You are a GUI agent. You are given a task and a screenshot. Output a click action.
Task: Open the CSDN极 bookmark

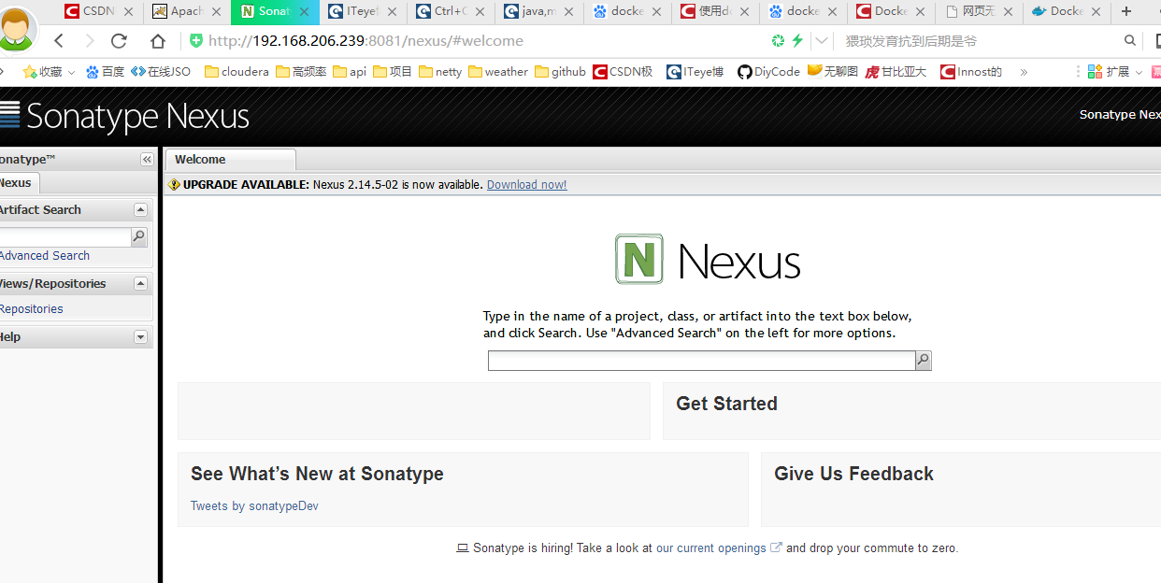(623, 72)
